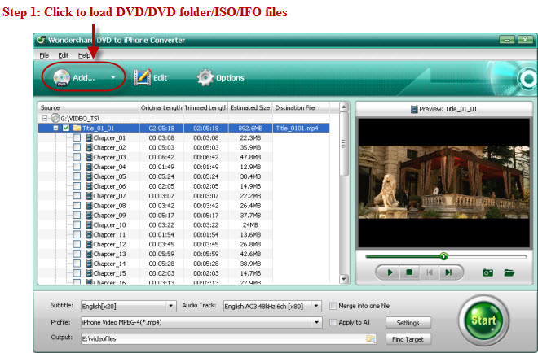538x353 pixels.
Task: Open the Subtitle dropdown
Action: pyautogui.click(x=170, y=306)
